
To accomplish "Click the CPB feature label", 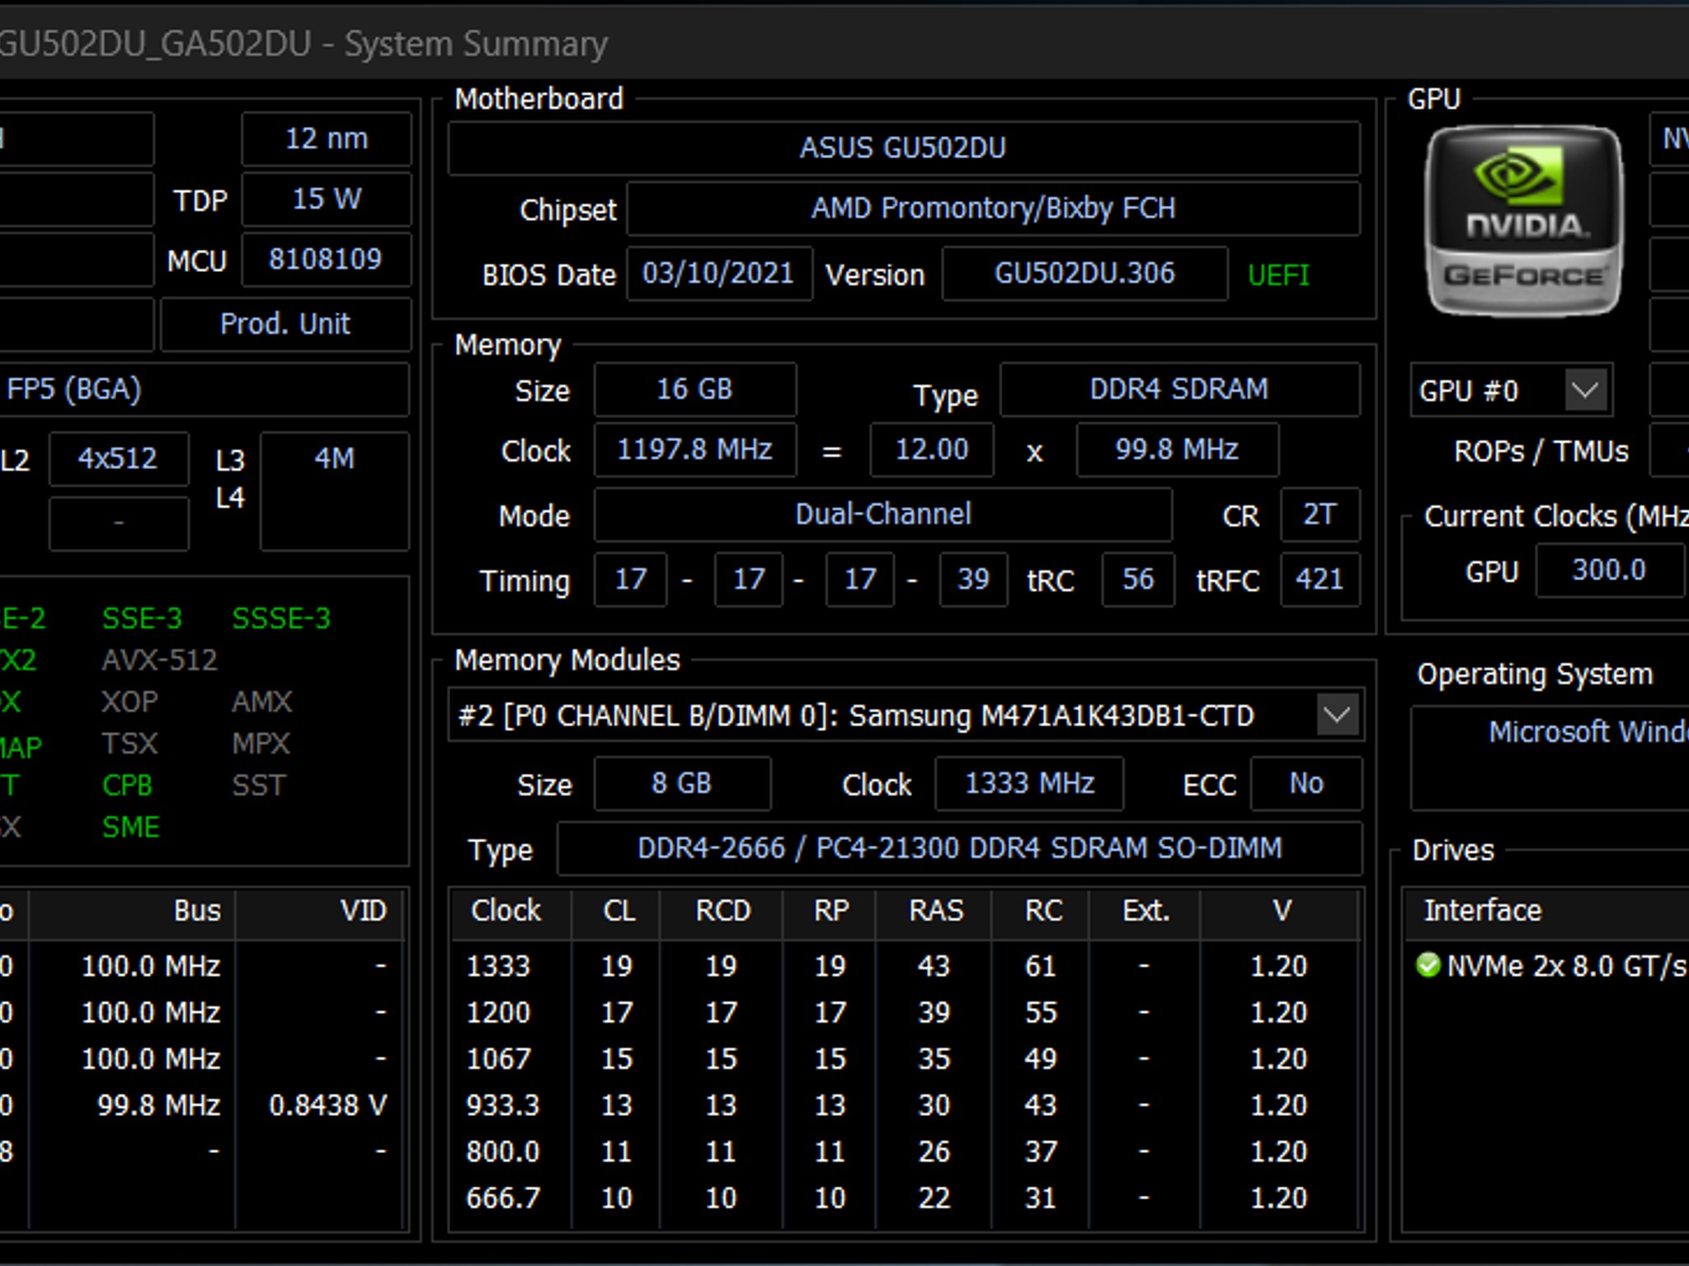I will point(127,785).
